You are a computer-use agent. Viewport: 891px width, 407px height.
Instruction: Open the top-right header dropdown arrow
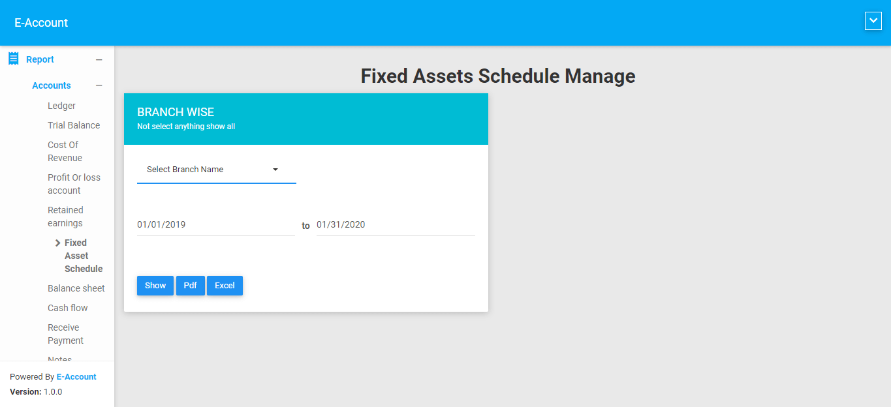click(873, 22)
